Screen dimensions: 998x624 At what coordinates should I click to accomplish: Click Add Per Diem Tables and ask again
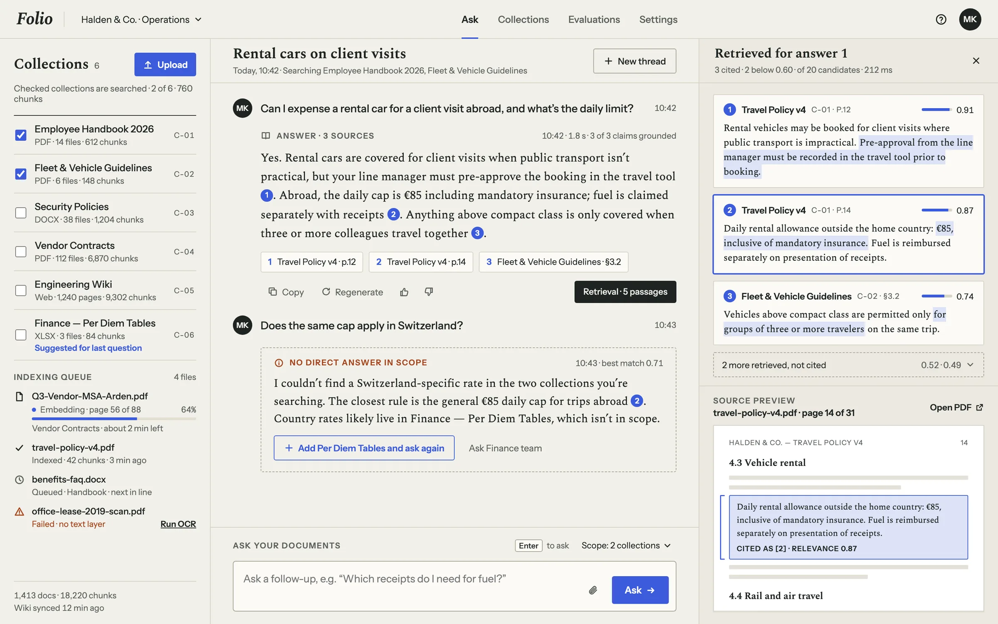click(364, 448)
